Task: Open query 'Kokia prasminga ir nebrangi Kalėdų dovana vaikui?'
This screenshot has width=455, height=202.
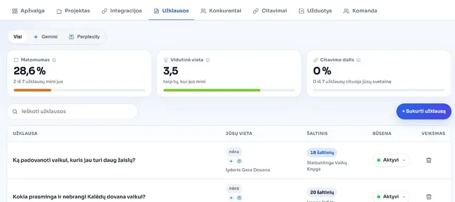Action: (79, 197)
